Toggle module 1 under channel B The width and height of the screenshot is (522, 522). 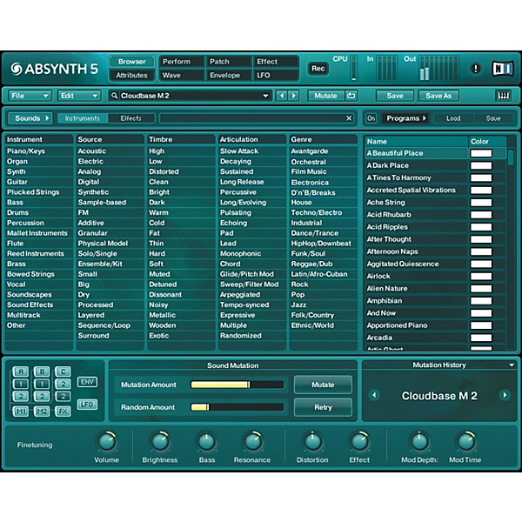42,384
